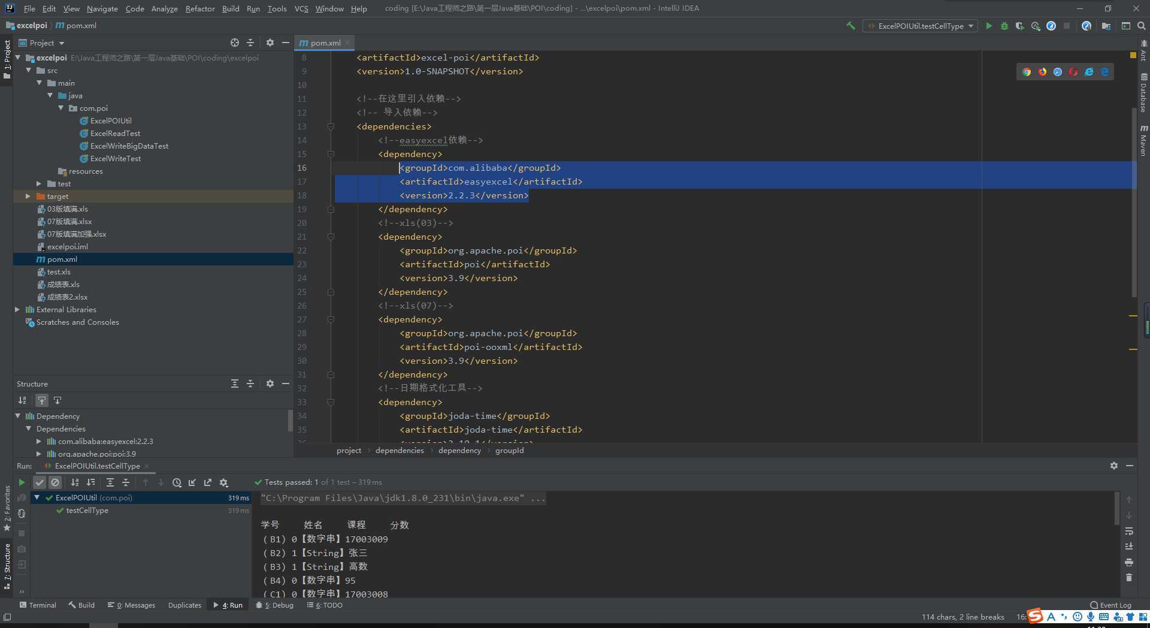1150x628 pixels.
Task: Clear console output with trash icon
Action: [x=1129, y=578]
